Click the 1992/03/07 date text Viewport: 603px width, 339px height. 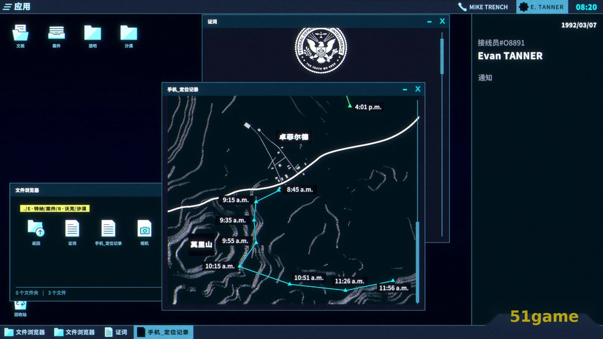click(x=579, y=25)
